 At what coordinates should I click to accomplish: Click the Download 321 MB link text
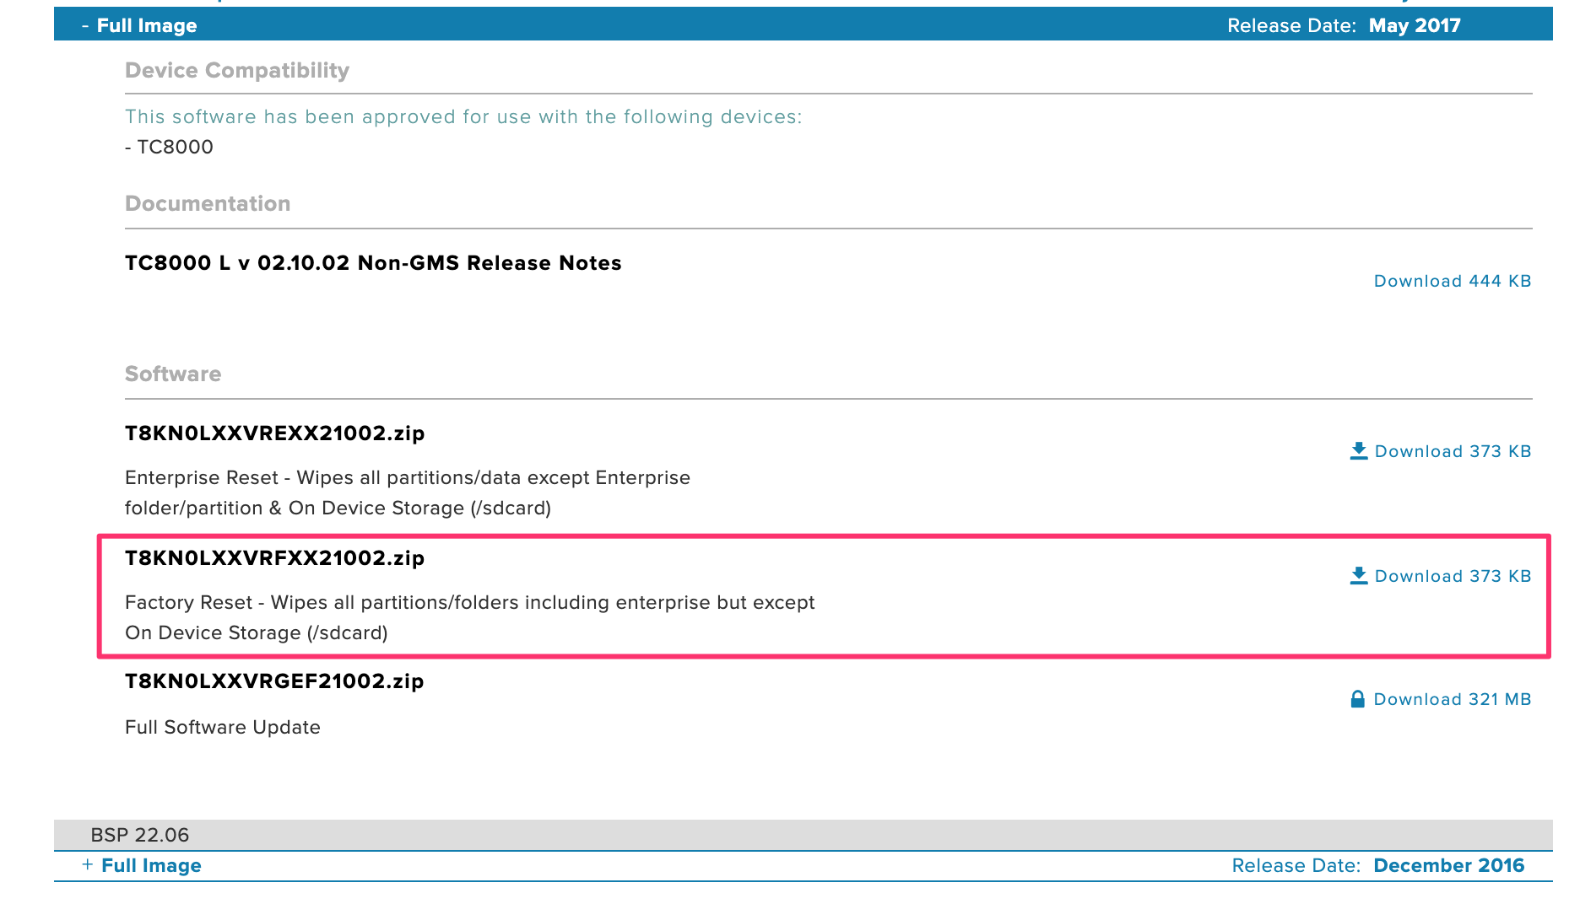pos(1452,699)
